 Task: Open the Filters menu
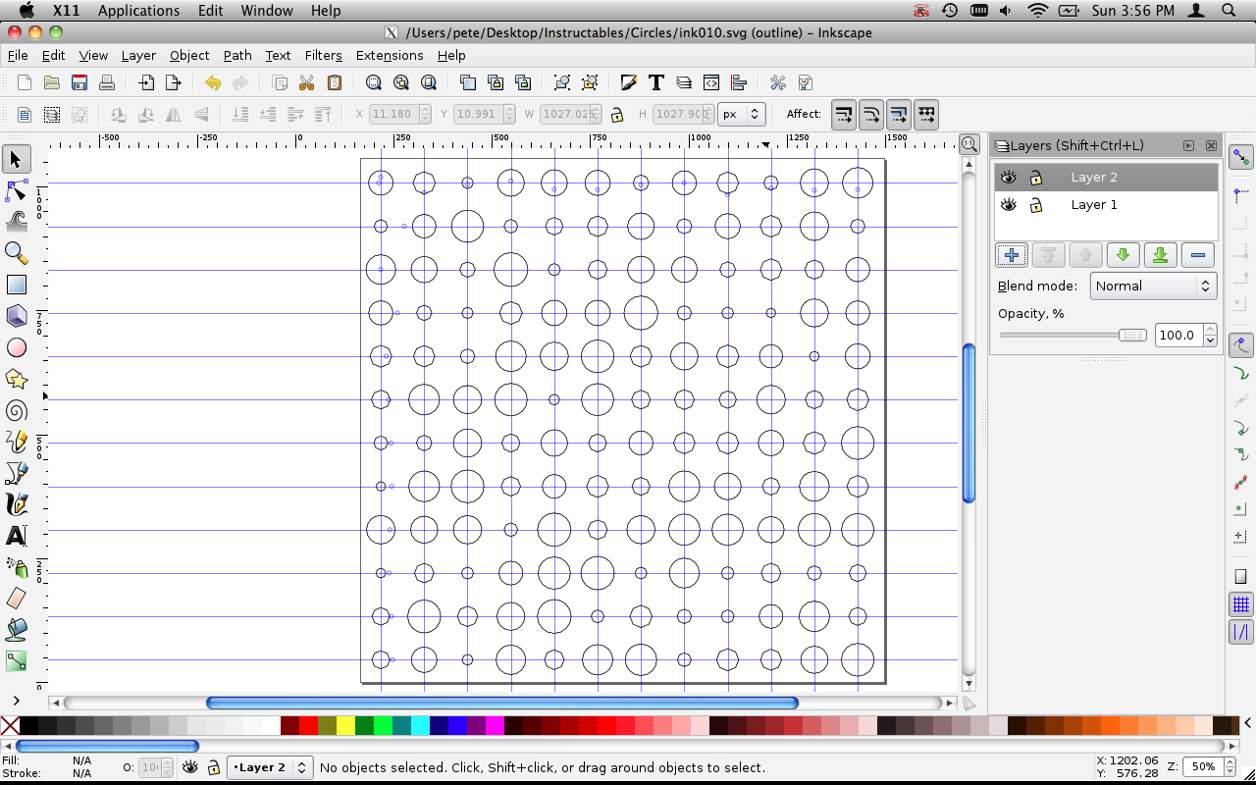323,55
